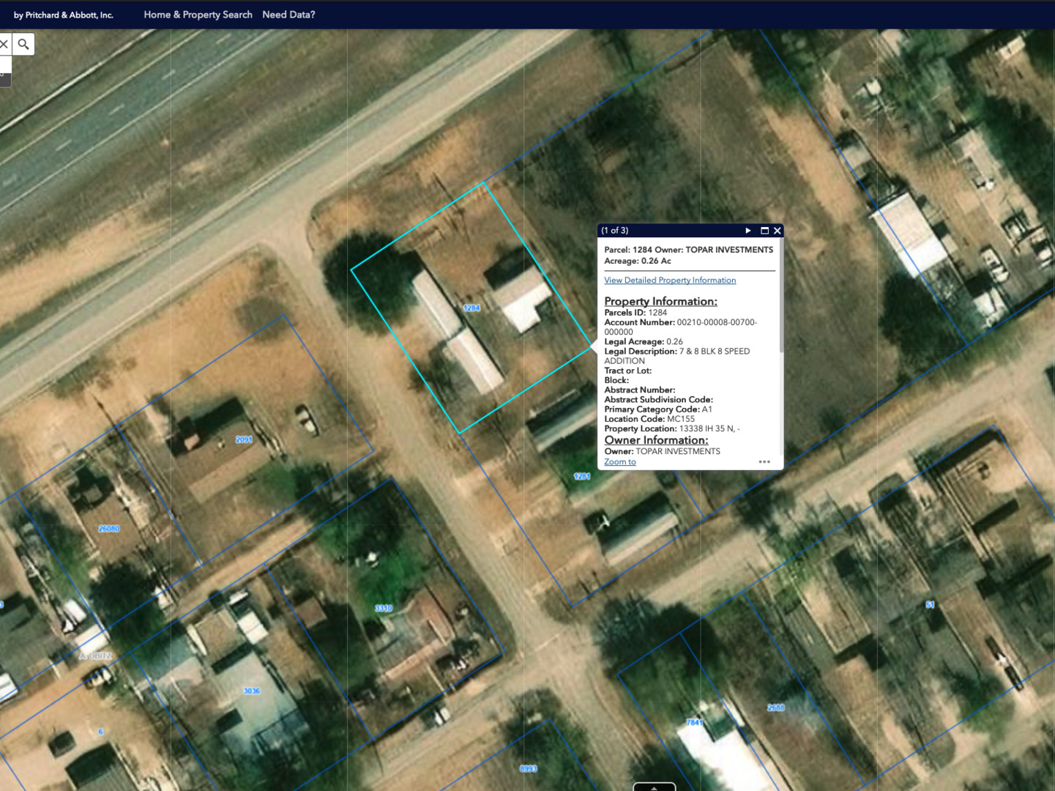Close the parcel info popup

pos(778,231)
